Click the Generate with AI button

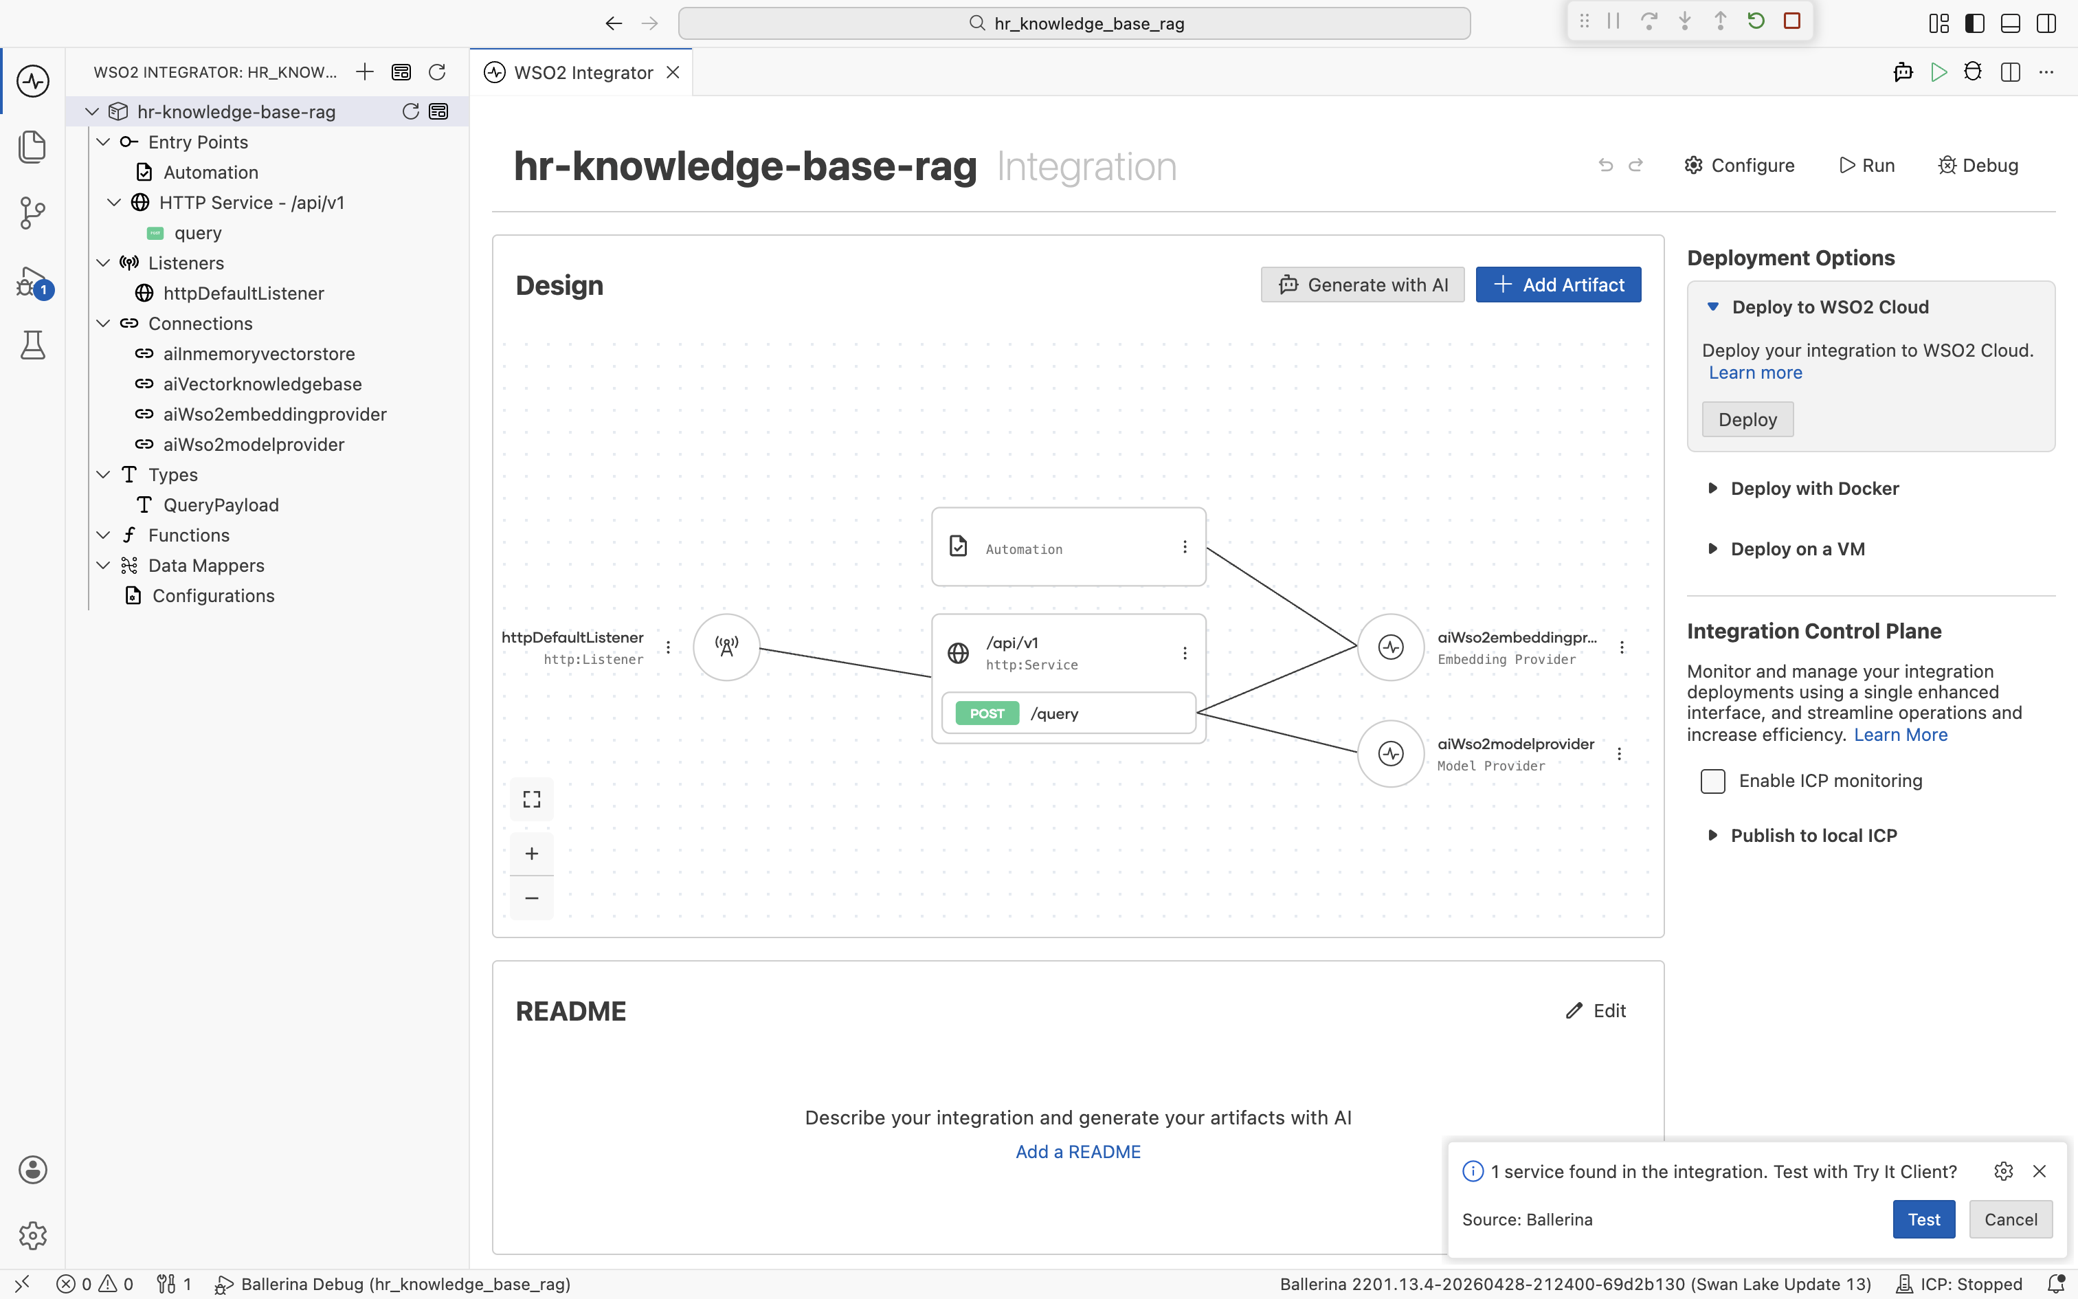click(1363, 285)
